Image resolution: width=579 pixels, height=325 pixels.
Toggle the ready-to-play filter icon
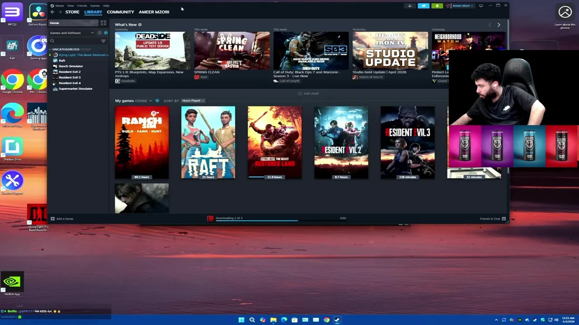coord(105,33)
